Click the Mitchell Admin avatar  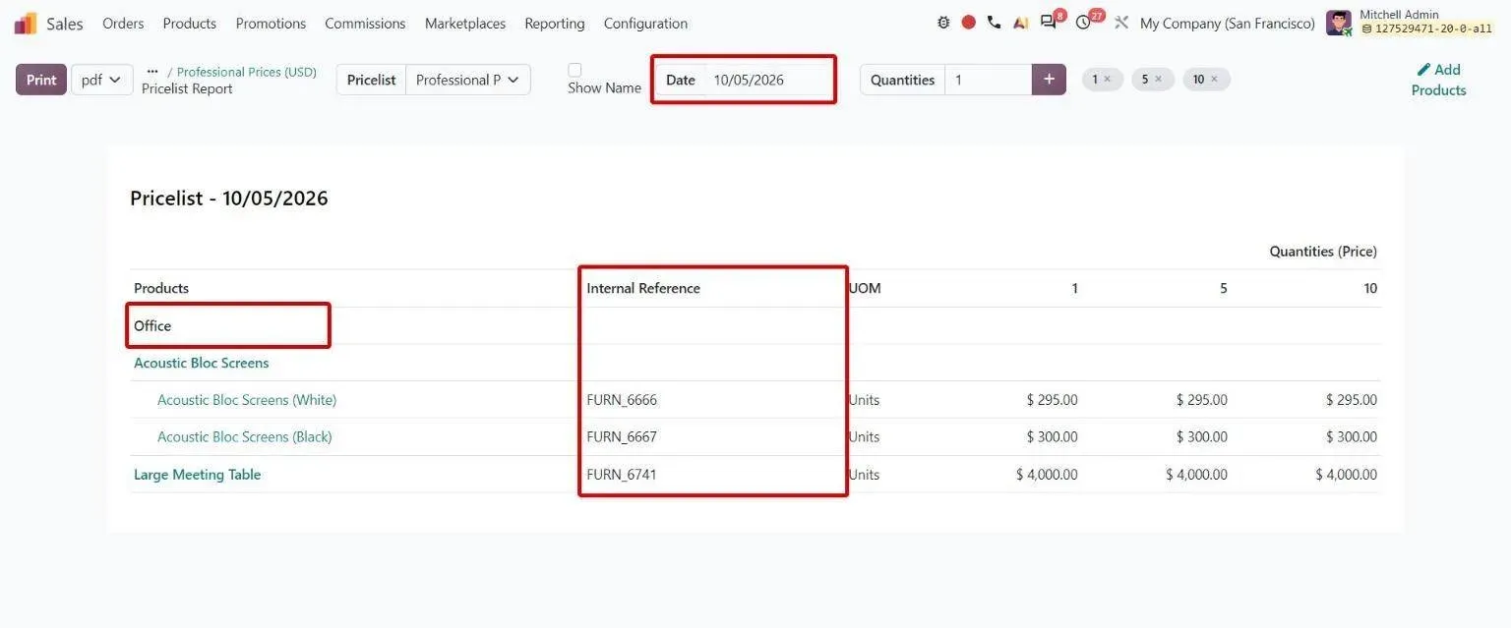pos(1339,23)
